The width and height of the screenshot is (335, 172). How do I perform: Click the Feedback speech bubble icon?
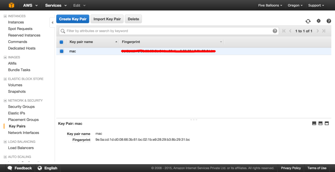coord(10,168)
